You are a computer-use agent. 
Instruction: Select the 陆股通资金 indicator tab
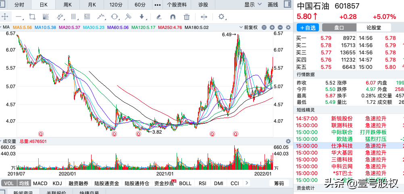pyautogui.click(x=106, y=183)
